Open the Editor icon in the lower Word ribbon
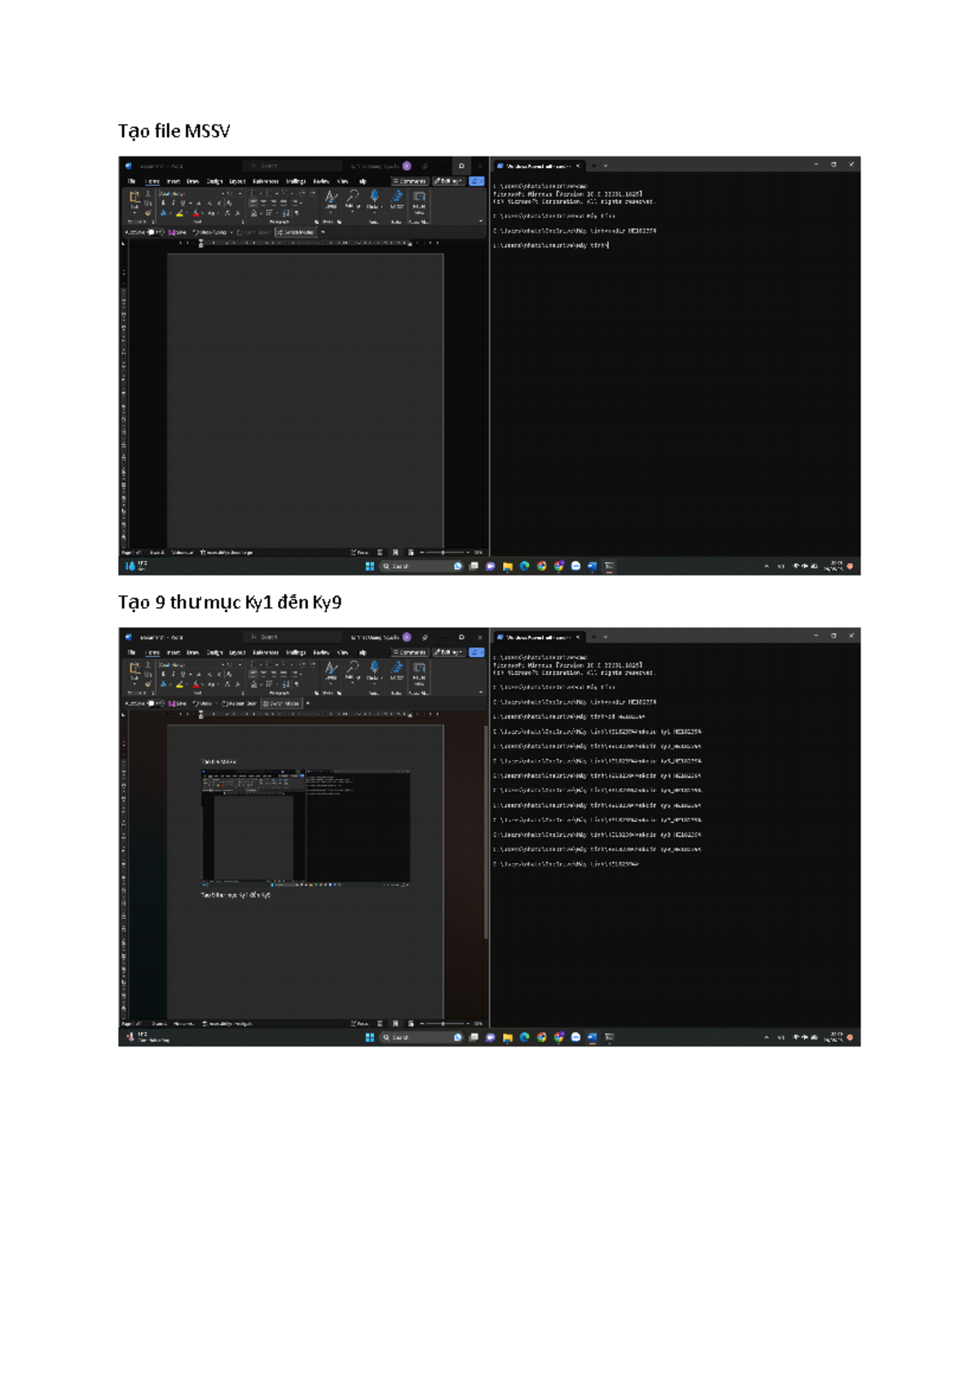Screen dimensions: 978x1384 point(397,668)
